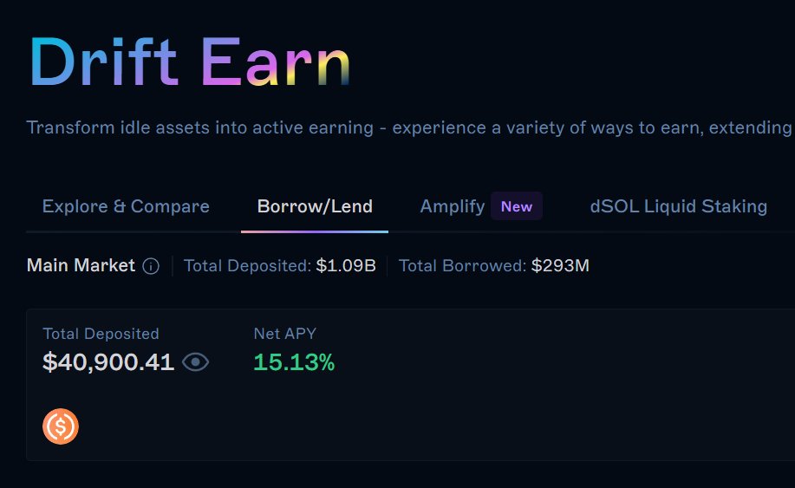Click the orange USDC coin icon
Image resolution: width=795 pixels, height=488 pixels.
(x=61, y=426)
